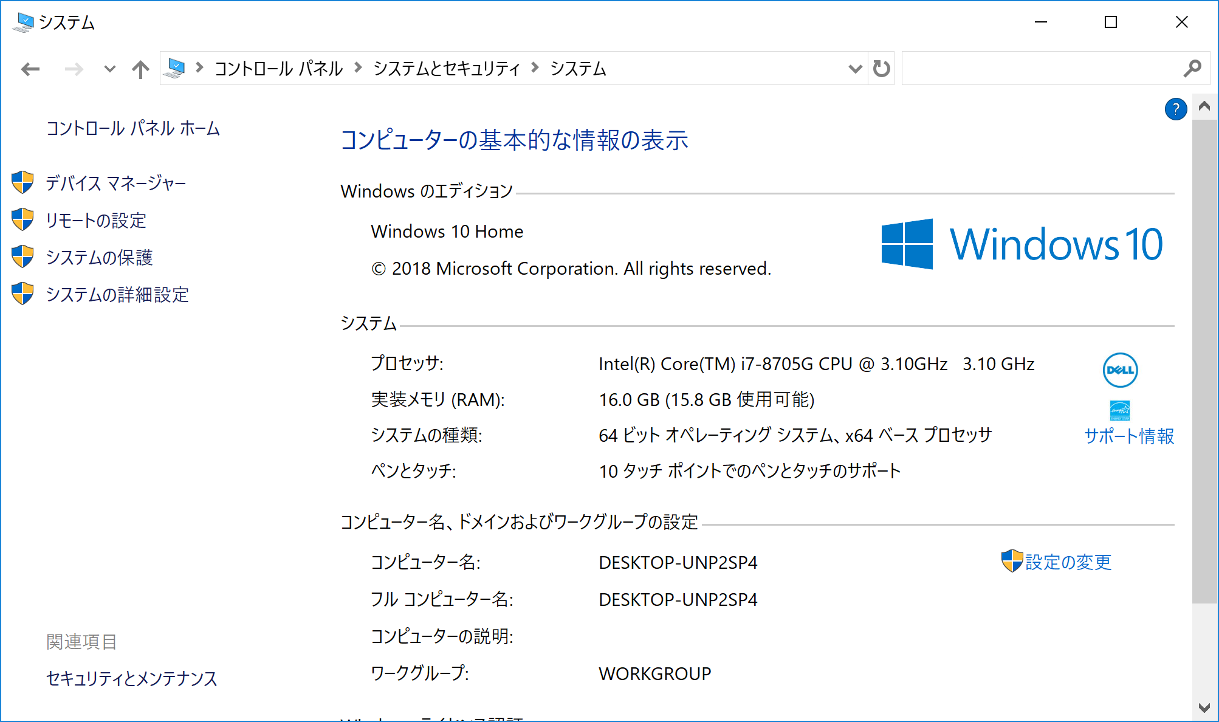Click the コンピューター名: label
The image size is (1219, 722).
pos(426,562)
